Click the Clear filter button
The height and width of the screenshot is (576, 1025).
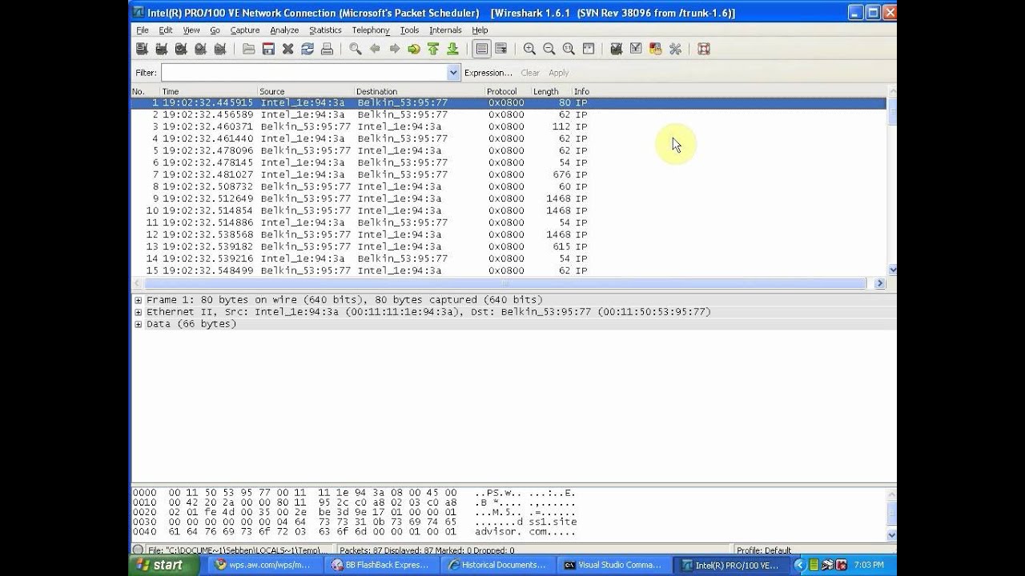tap(530, 73)
